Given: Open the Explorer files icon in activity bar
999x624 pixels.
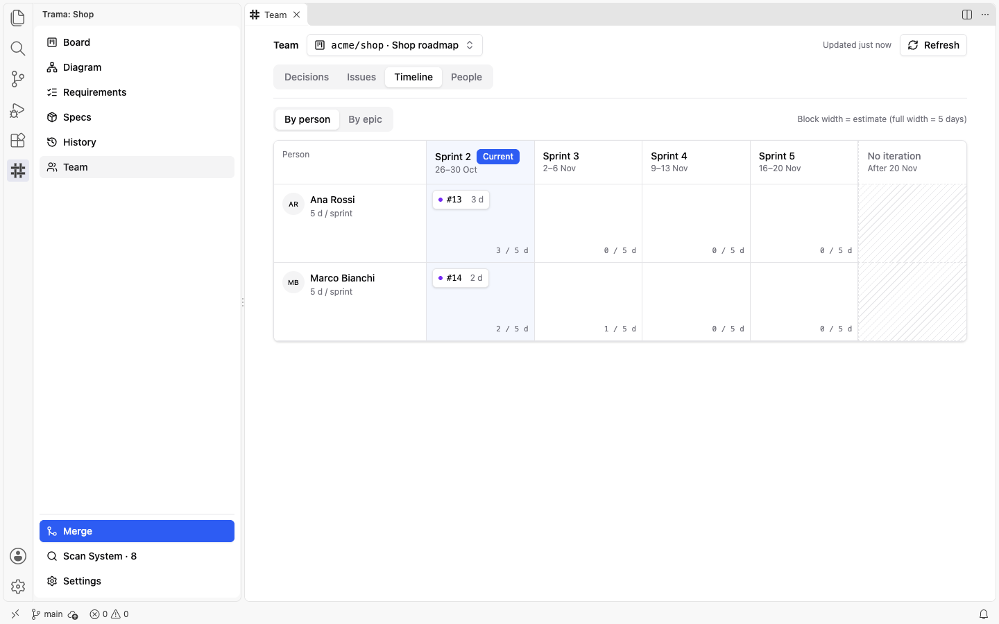Looking at the screenshot, I should (18, 17).
